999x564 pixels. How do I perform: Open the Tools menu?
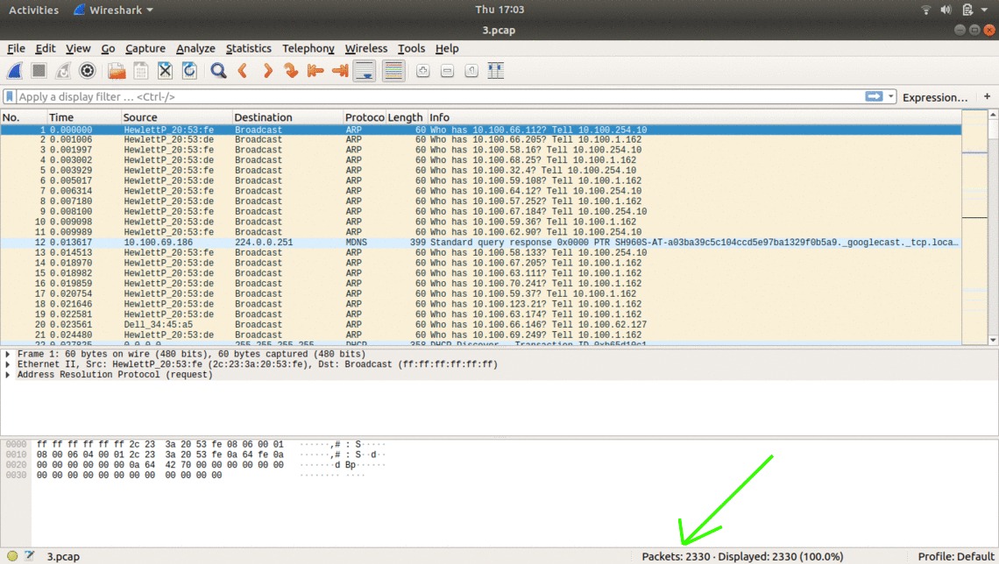point(412,48)
